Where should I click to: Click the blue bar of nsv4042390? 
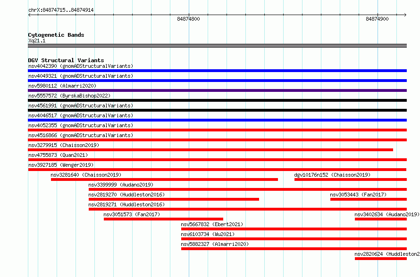[217, 71]
